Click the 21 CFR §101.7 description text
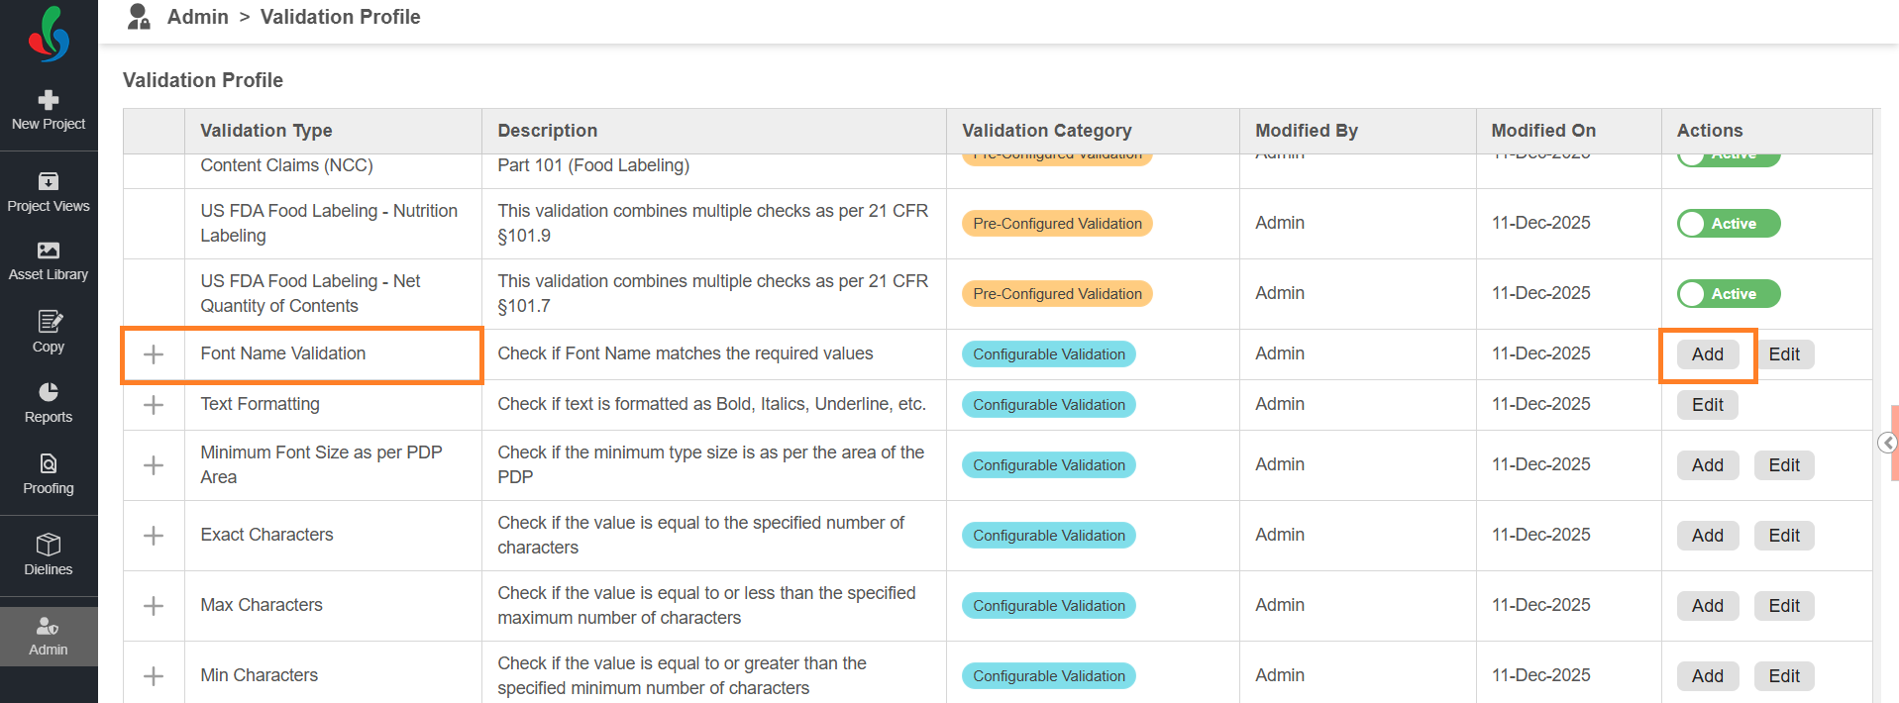Screen dimensions: 1899x703 pos(712,294)
